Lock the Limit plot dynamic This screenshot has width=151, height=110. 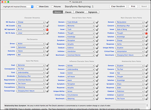(48, 47)
